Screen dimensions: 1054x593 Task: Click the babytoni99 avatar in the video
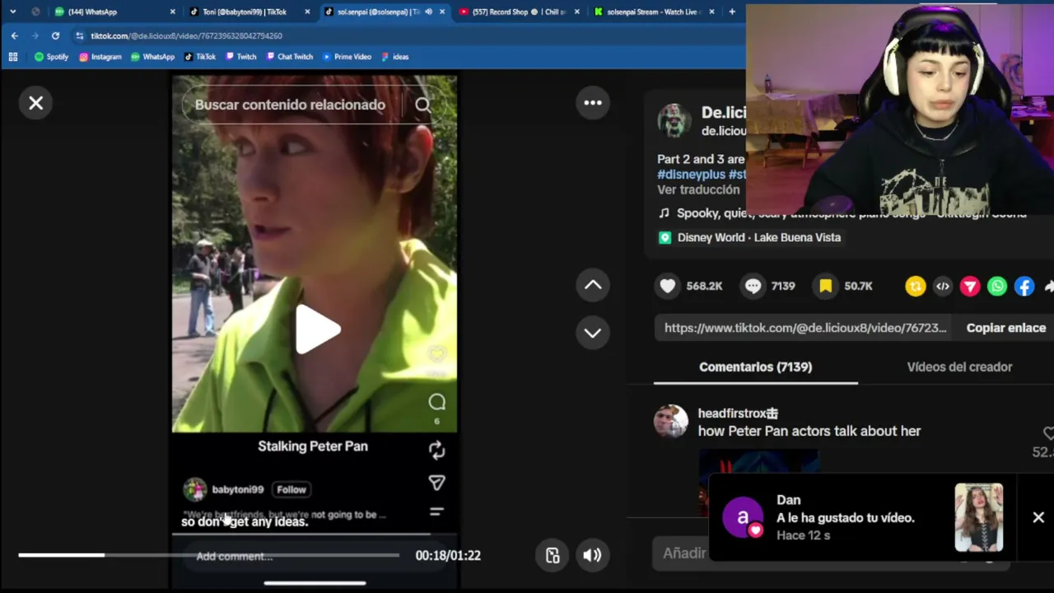point(195,490)
